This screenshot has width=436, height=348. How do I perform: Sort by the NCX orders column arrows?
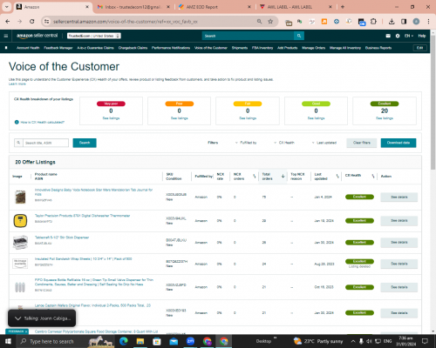point(254,176)
